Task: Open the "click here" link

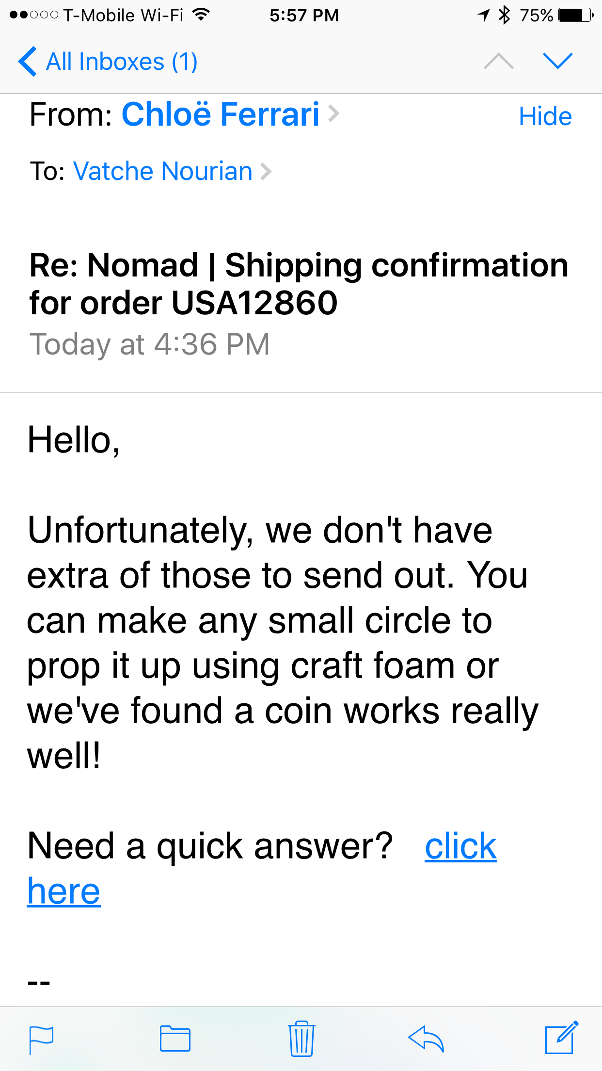Action: coord(460,847)
